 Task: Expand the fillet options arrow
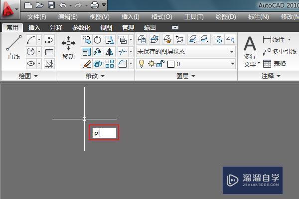click(x=131, y=63)
